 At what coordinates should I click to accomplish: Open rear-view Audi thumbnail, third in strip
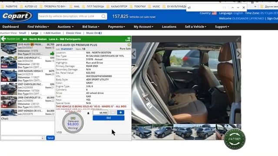click(x=184, y=132)
